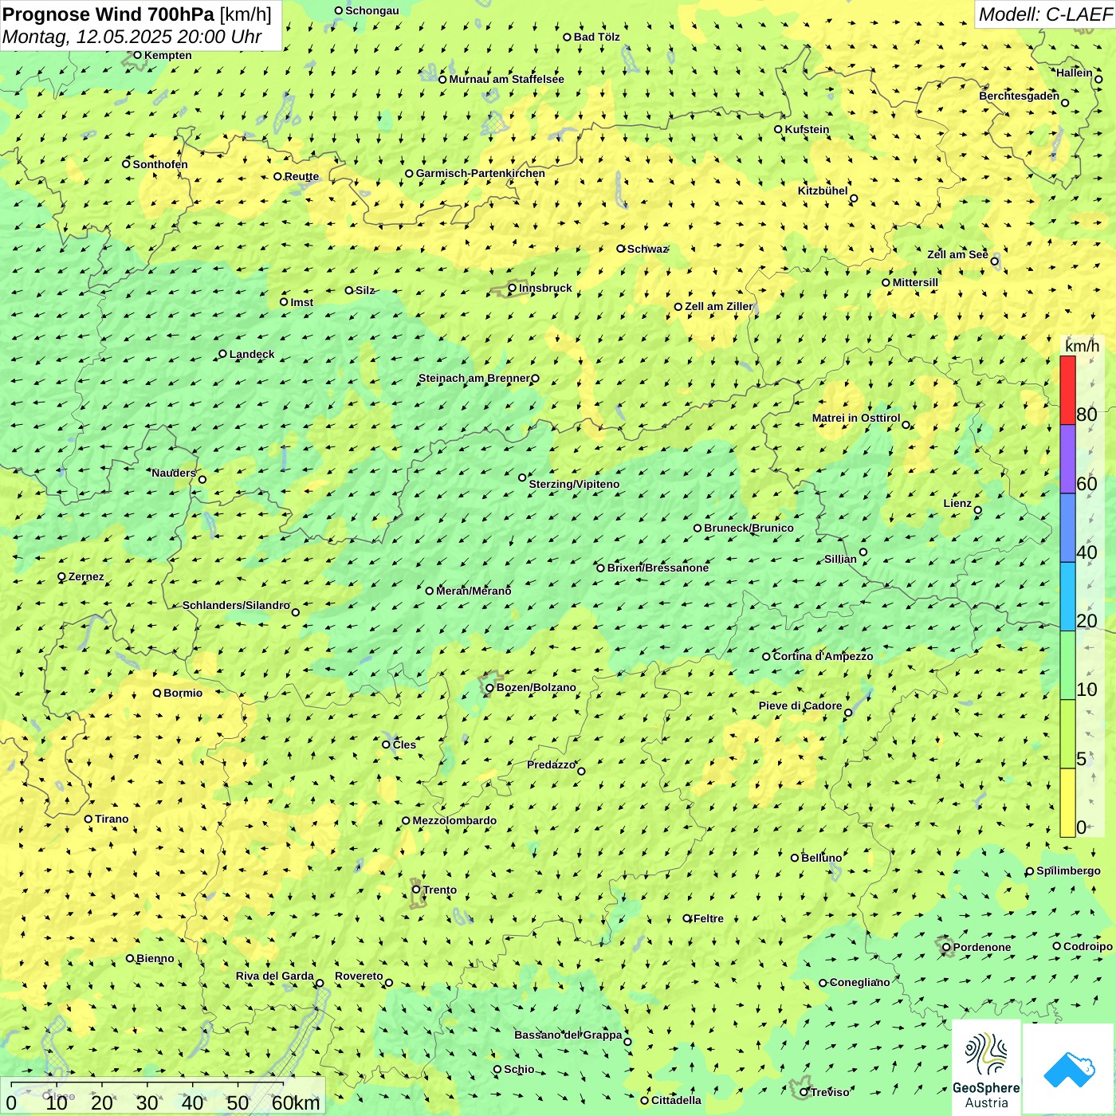The image size is (1116, 1116).
Task: Select the Bruneck/Brunico label
Action: [x=749, y=529]
